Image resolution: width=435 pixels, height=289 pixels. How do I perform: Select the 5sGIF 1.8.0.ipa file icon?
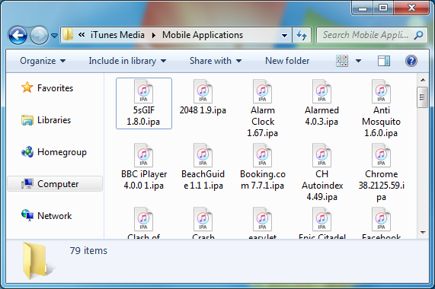143,91
